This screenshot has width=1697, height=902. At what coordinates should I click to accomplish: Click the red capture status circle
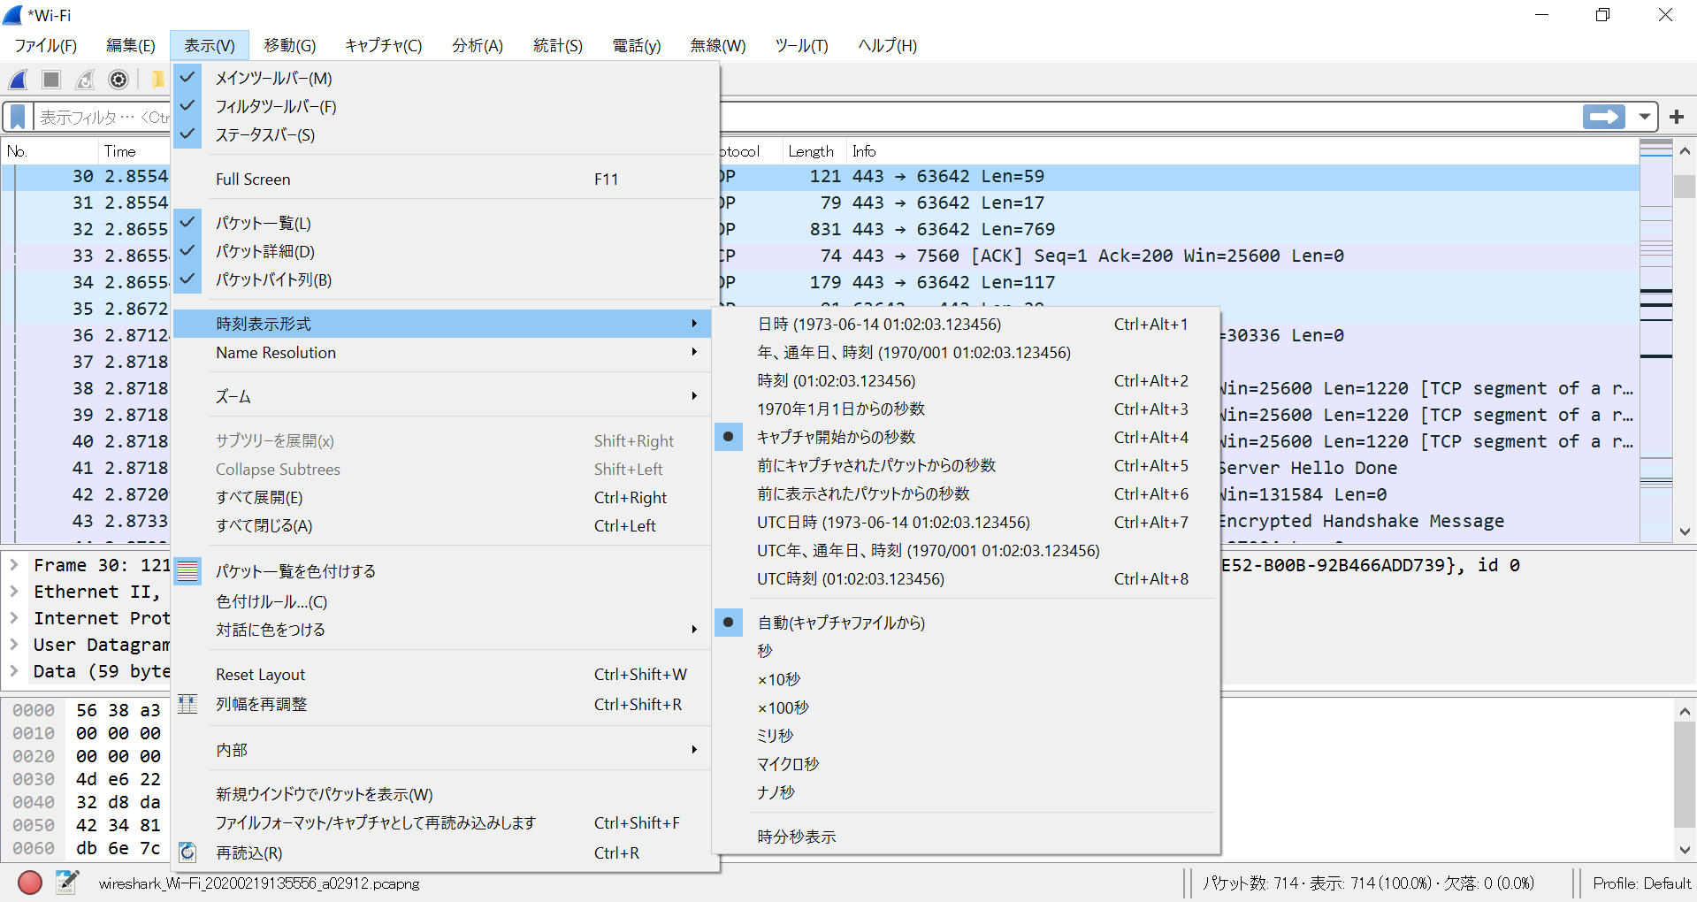click(x=29, y=883)
